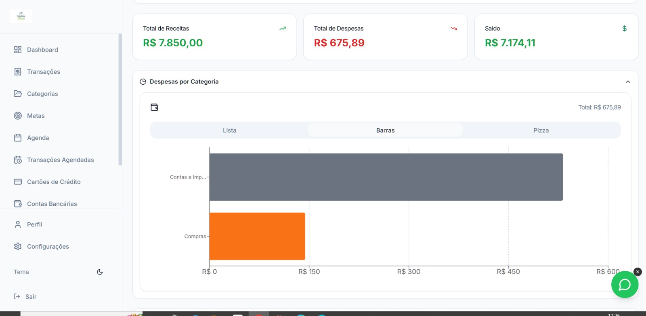Image resolution: width=646 pixels, height=316 pixels.
Task: Collapse the Despesas por Categoria section
Action: (x=628, y=82)
